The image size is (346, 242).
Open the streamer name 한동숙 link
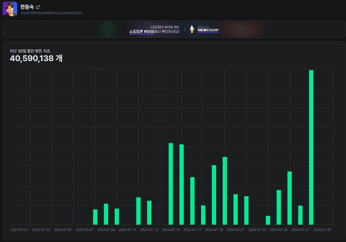click(27, 7)
